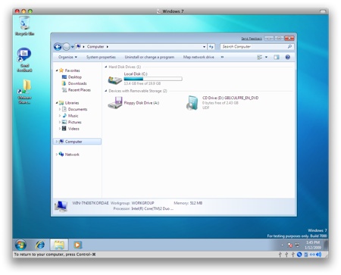Viewport: 341px width, 275px height.
Task: Collapse the Libraries group
Action: pos(57,103)
